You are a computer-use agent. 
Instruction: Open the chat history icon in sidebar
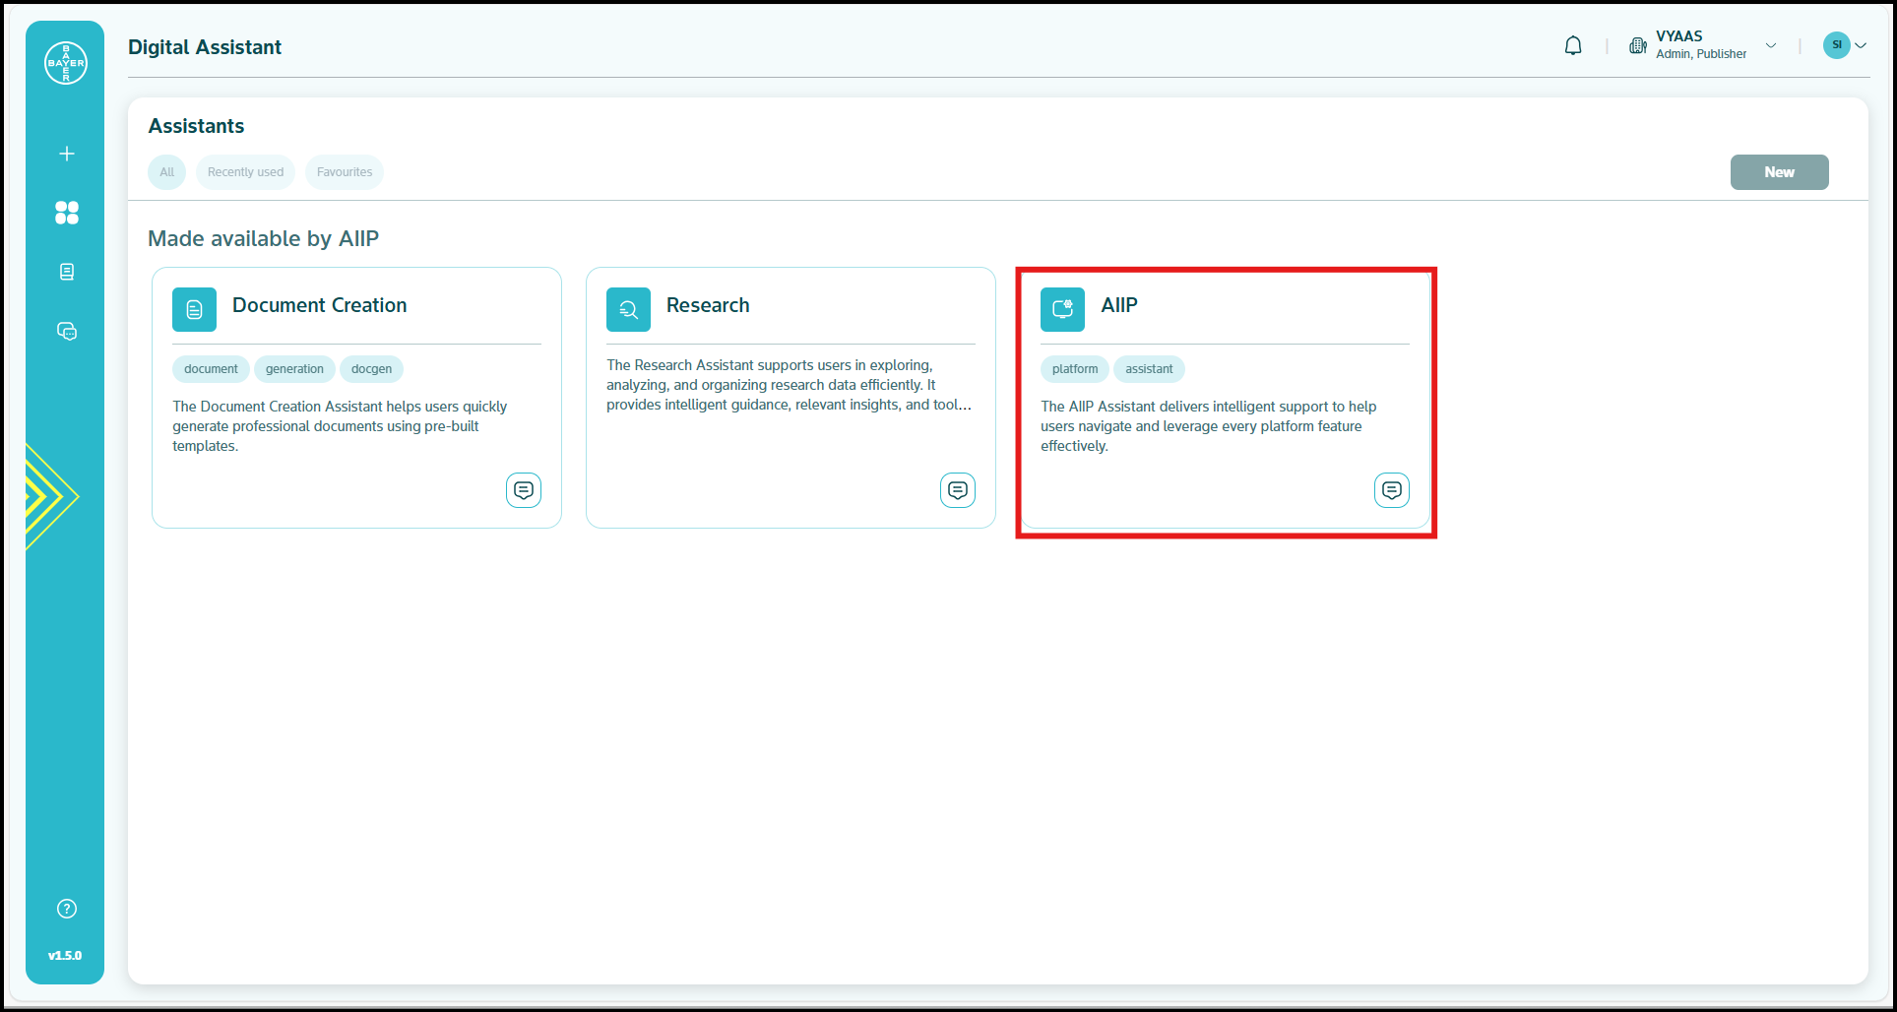(x=67, y=332)
